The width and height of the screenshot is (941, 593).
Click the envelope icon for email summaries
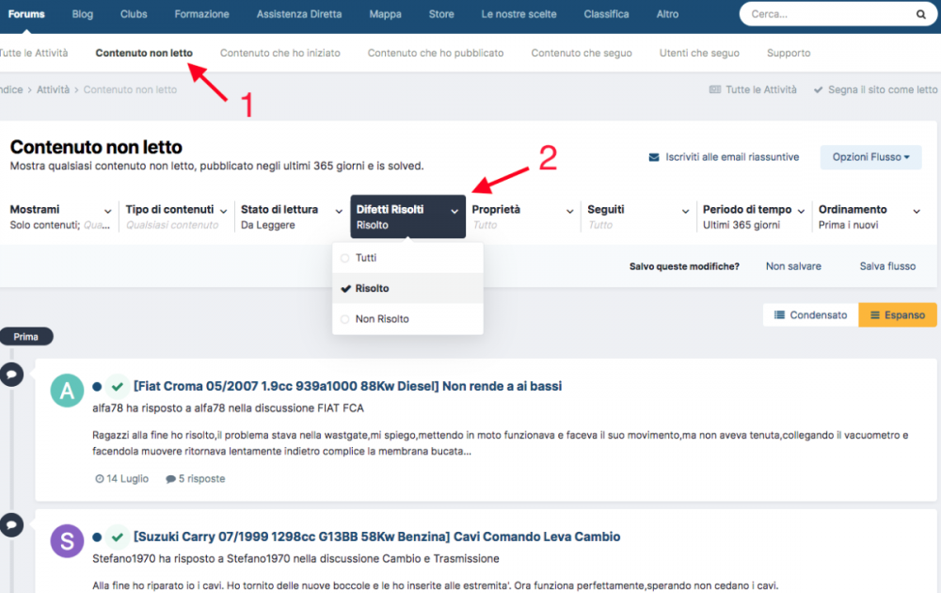tap(654, 157)
